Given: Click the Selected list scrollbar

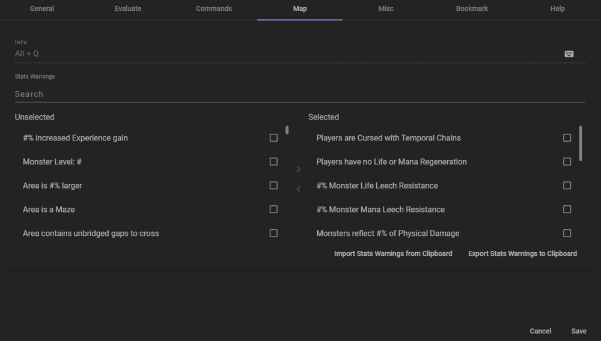Looking at the screenshot, I should point(581,143).
